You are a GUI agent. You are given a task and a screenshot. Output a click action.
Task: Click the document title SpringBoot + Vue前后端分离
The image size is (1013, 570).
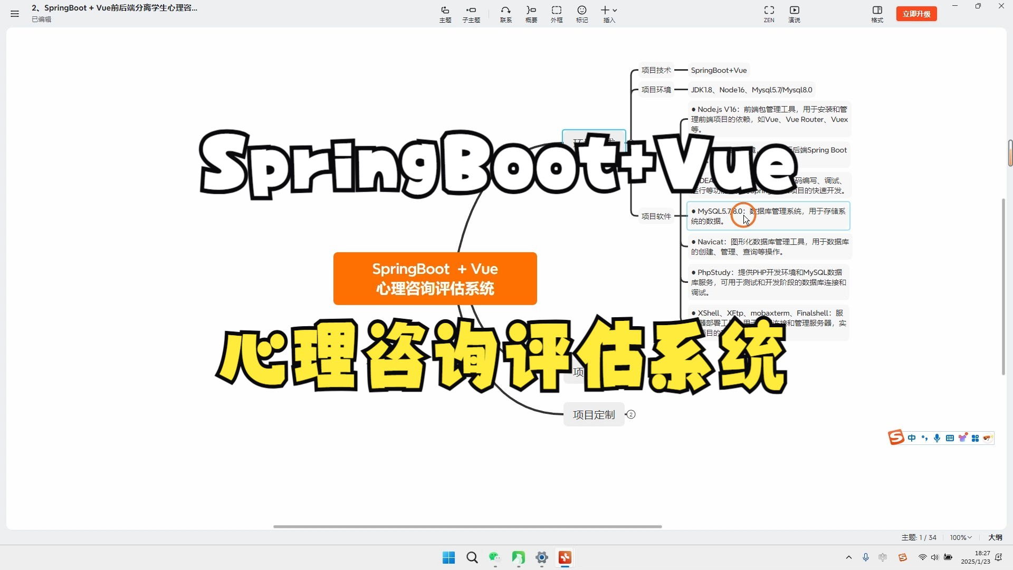click(114, 8)
